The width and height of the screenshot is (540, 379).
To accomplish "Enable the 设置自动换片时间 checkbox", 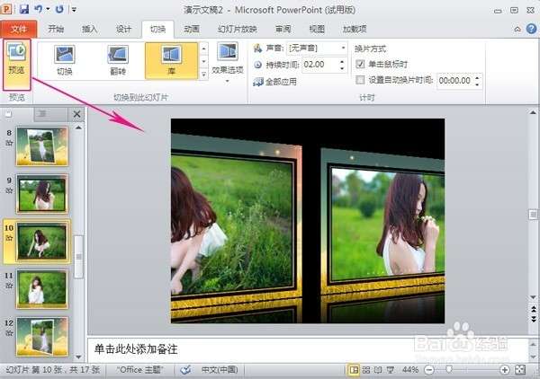I will pos(360,80).
